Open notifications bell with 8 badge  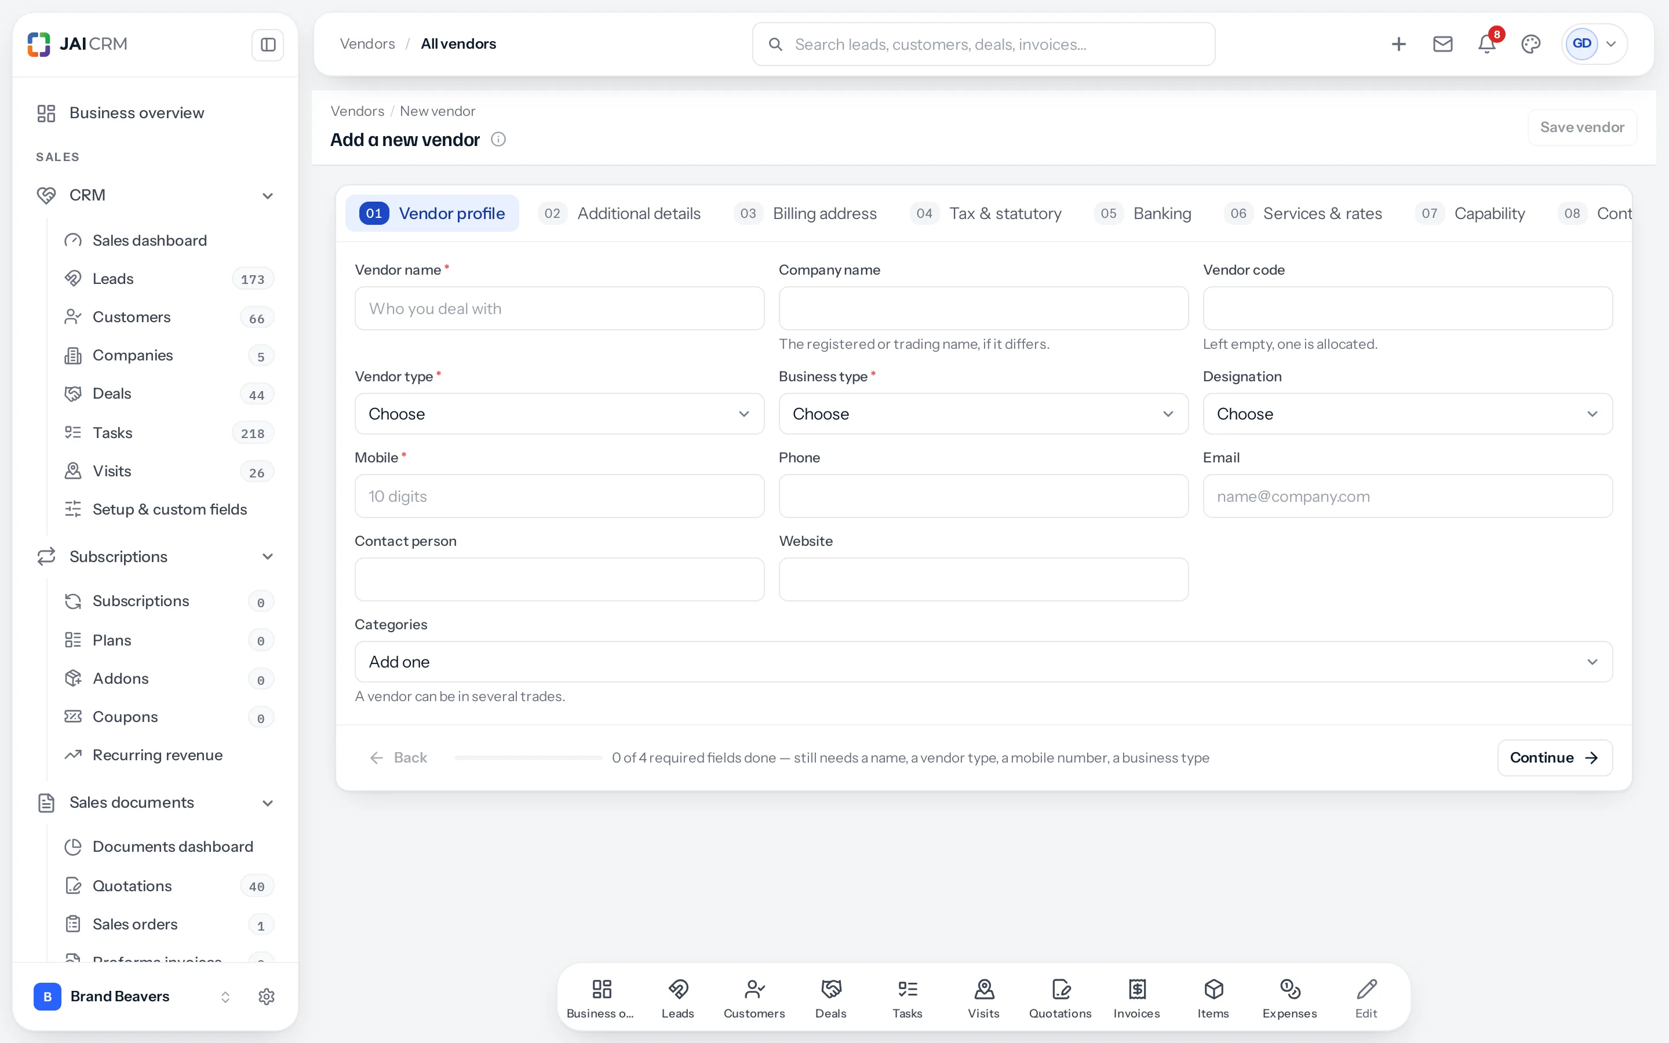pyautogui.click(x=1487, y=44)
